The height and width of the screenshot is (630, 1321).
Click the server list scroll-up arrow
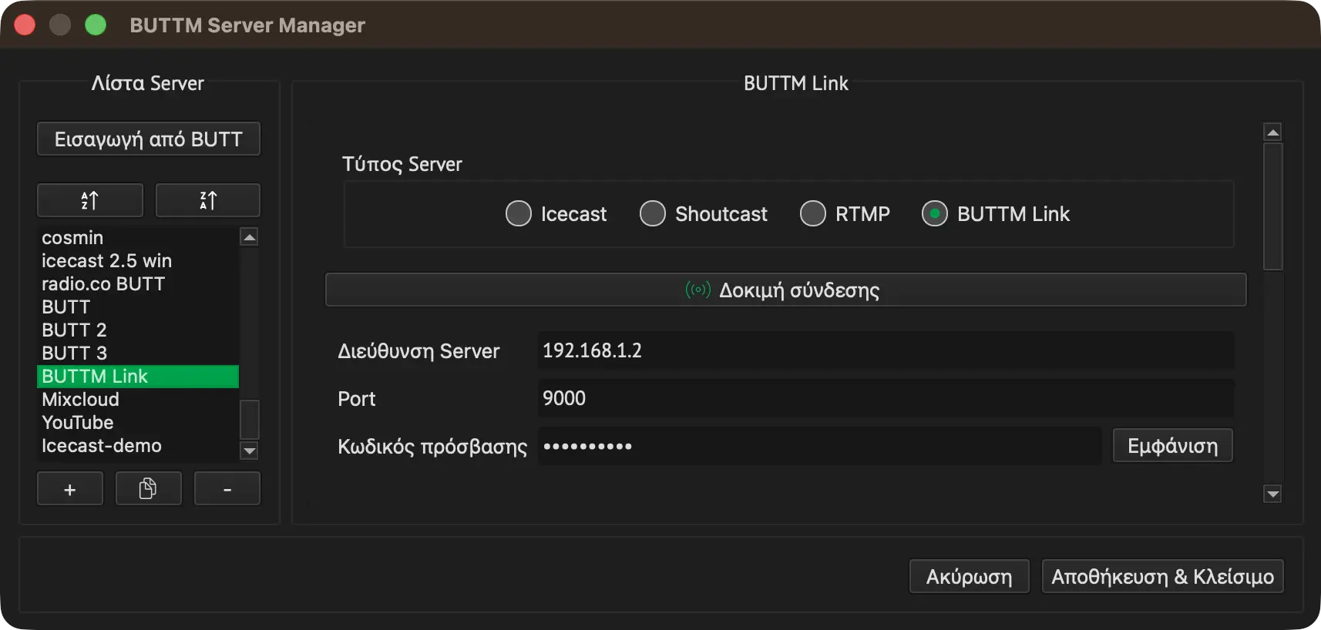click(249, 237)
